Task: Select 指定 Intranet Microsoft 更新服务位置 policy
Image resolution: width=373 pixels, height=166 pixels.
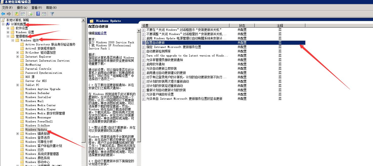Action: click(x=174, y=47)
